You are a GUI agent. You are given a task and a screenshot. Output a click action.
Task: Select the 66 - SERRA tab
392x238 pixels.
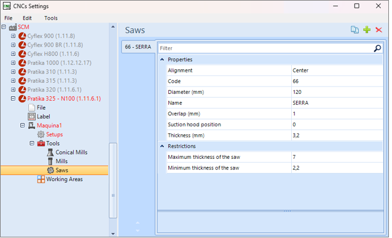click(x=138, y=47)
